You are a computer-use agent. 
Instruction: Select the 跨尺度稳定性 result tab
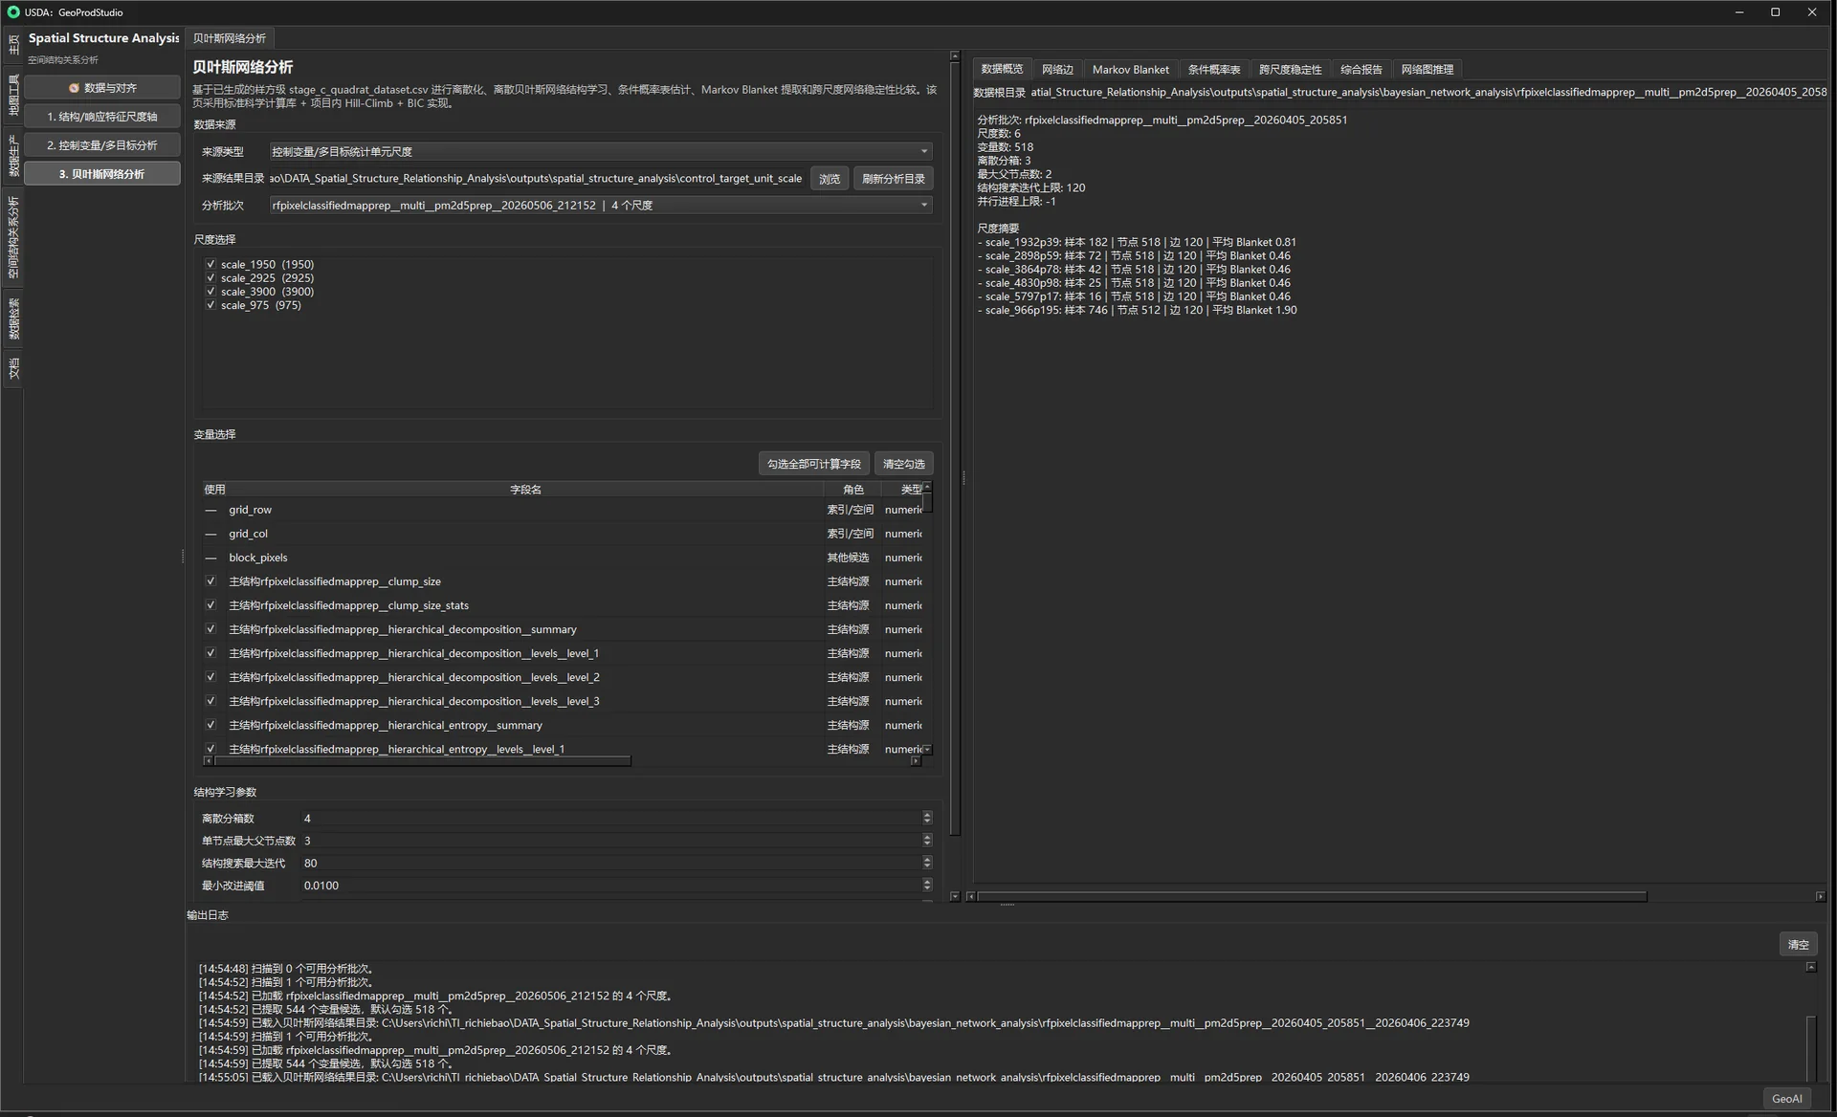tap(1290, 69)
